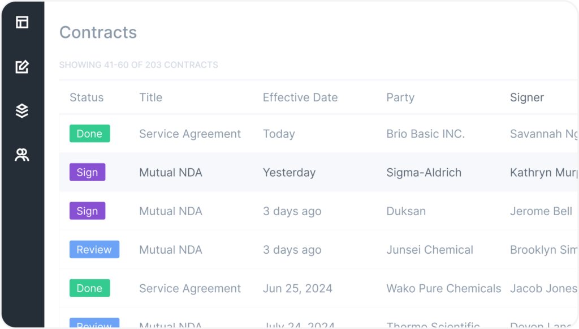Image resolution: width=579 pixels, height=329 pixels.
Task: Click the Title column header
Action: pyautogui.click(x=150, y=97)
